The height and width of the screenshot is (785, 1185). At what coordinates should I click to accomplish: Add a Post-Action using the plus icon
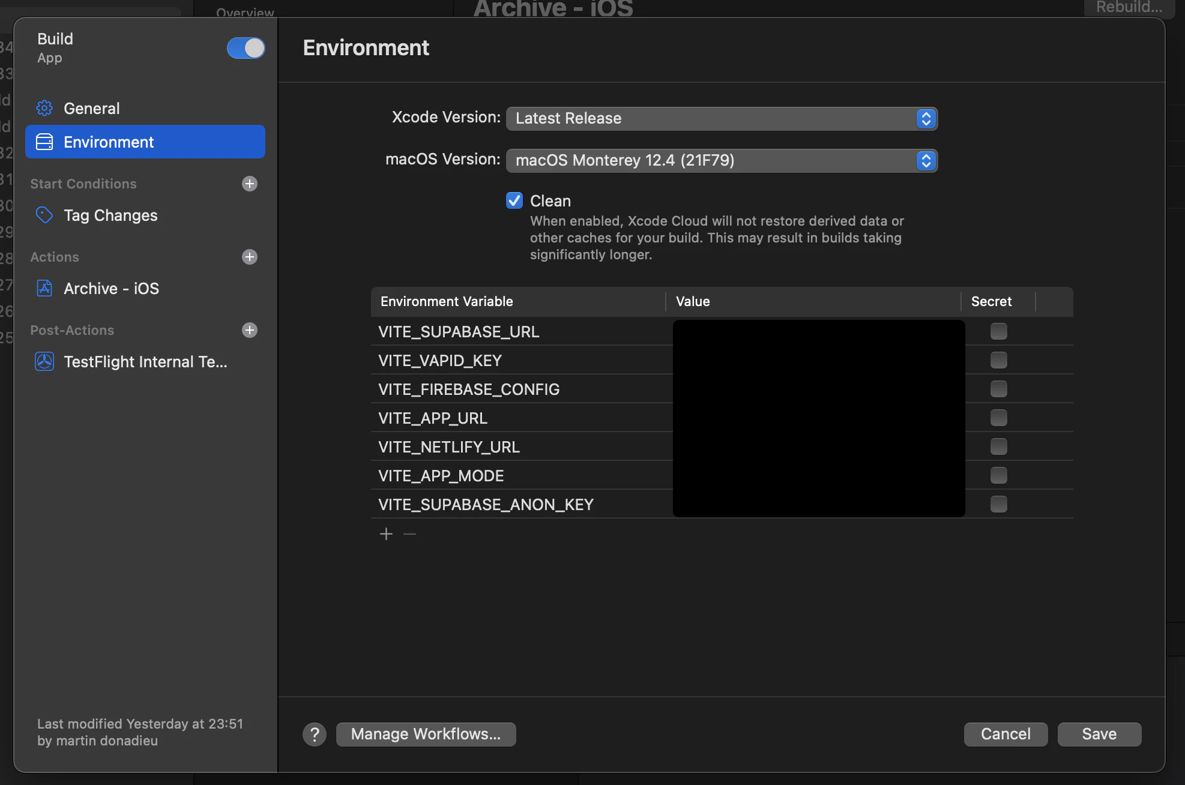(x=249, y=330)
